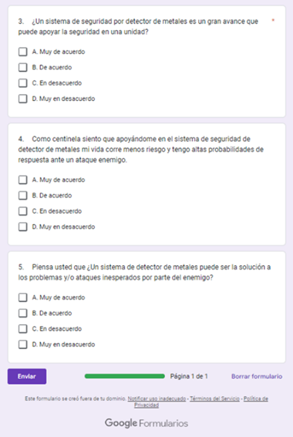
Task: Click the green page progress bar
Action: pos(125,376)
